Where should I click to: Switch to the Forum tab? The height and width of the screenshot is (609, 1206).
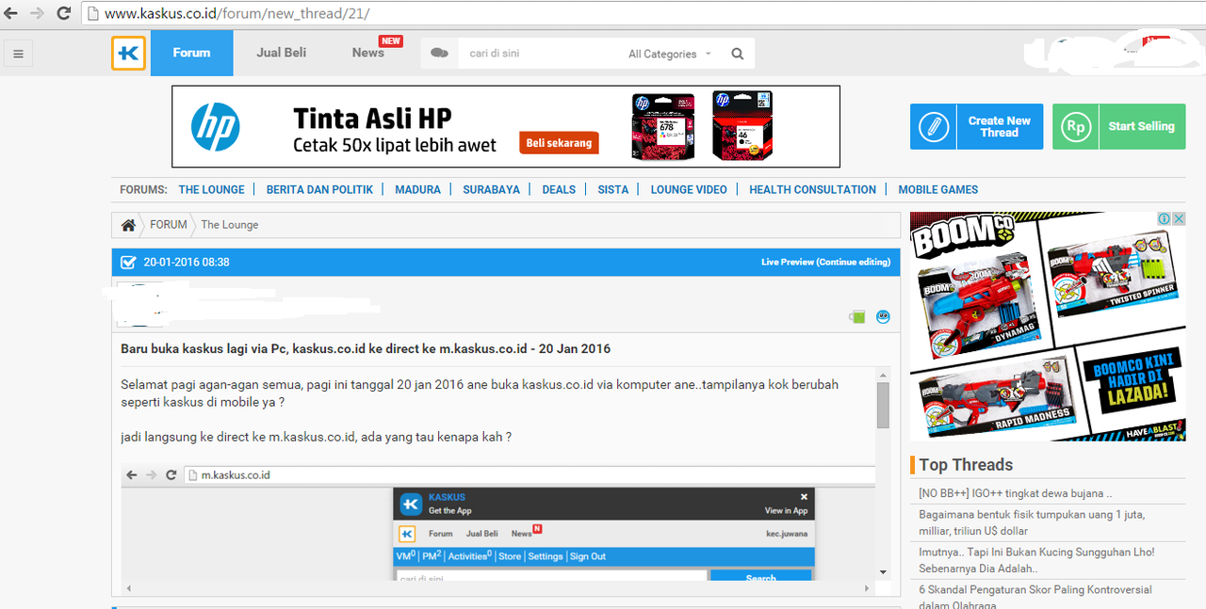click(191, 53)
